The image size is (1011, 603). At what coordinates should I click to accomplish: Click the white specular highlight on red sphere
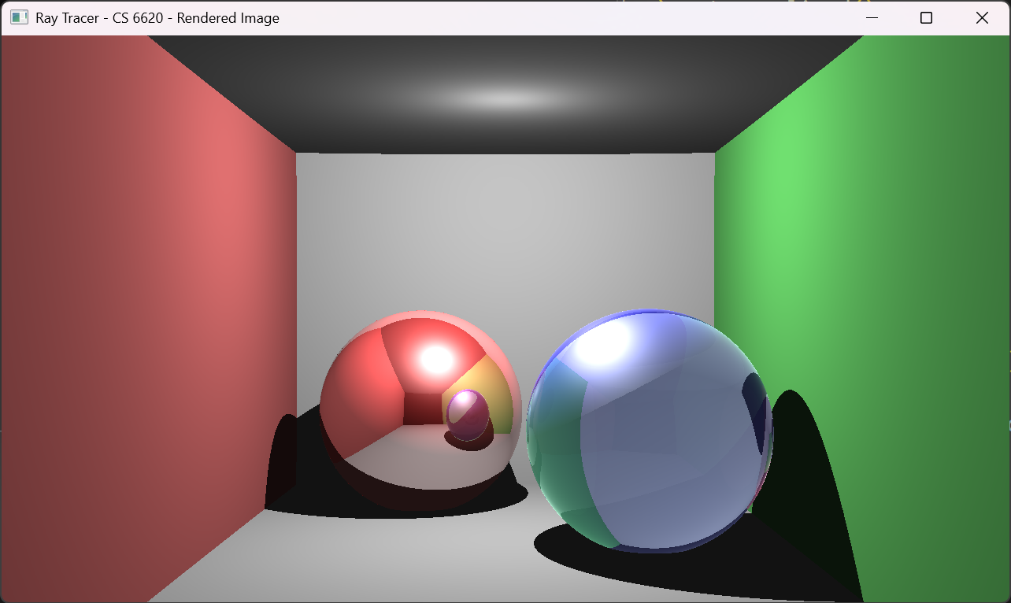(435, 359)
